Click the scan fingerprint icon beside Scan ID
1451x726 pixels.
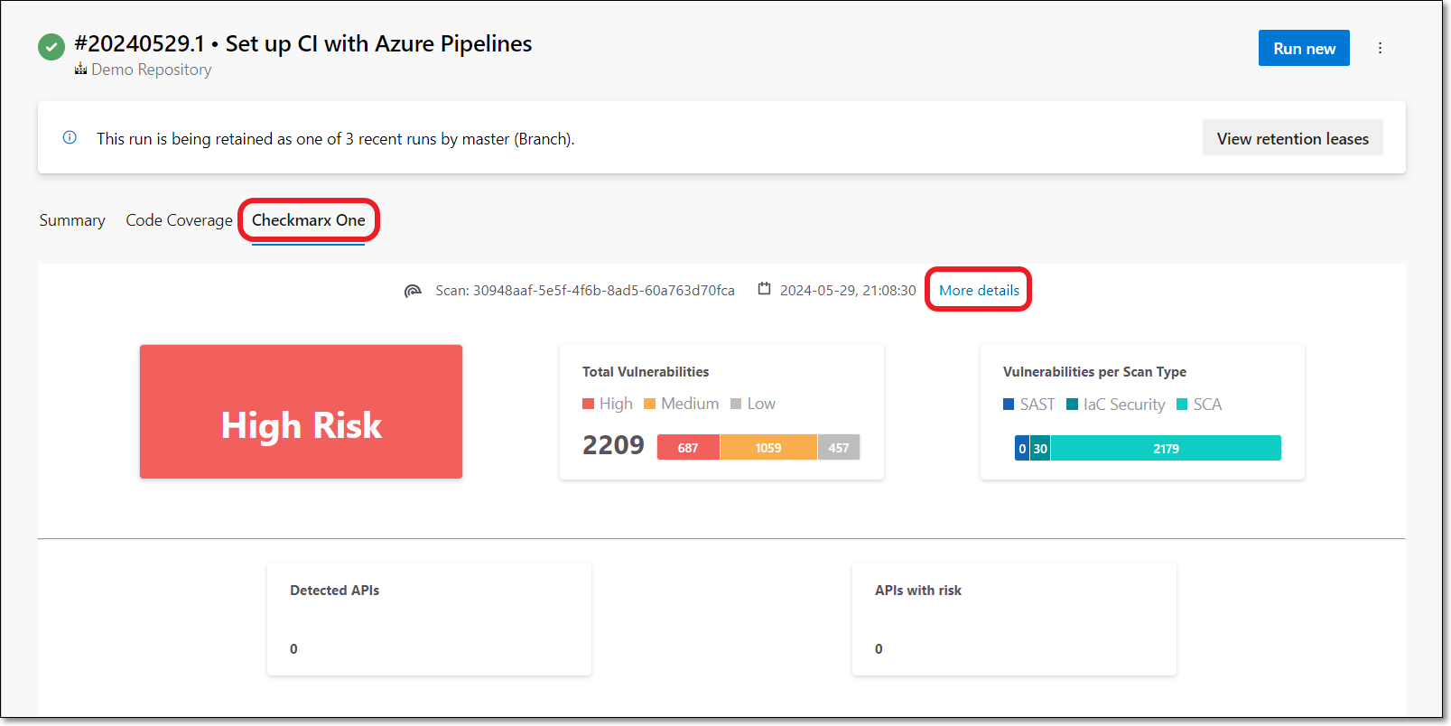click(x=413, y=290)
